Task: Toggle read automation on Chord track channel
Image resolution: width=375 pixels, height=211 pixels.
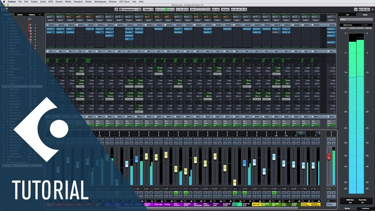Action: (x=235, y=193)
